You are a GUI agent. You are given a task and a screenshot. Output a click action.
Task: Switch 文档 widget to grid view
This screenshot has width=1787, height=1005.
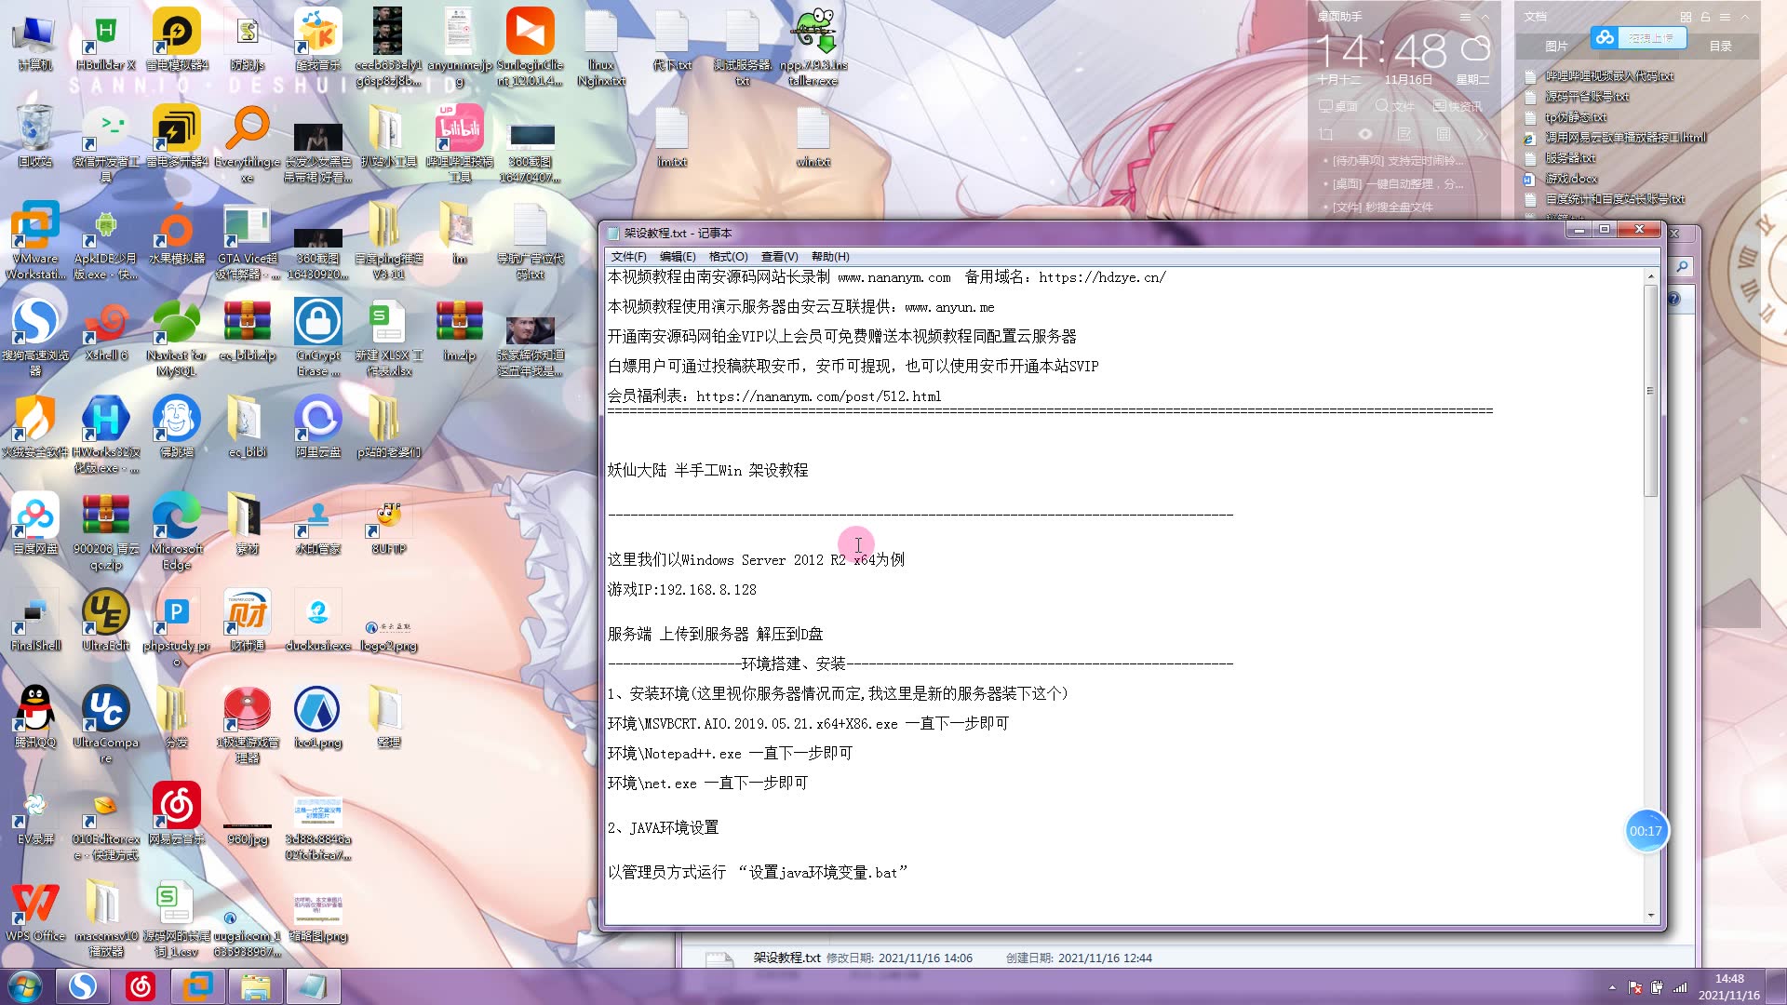(1686, 17)
